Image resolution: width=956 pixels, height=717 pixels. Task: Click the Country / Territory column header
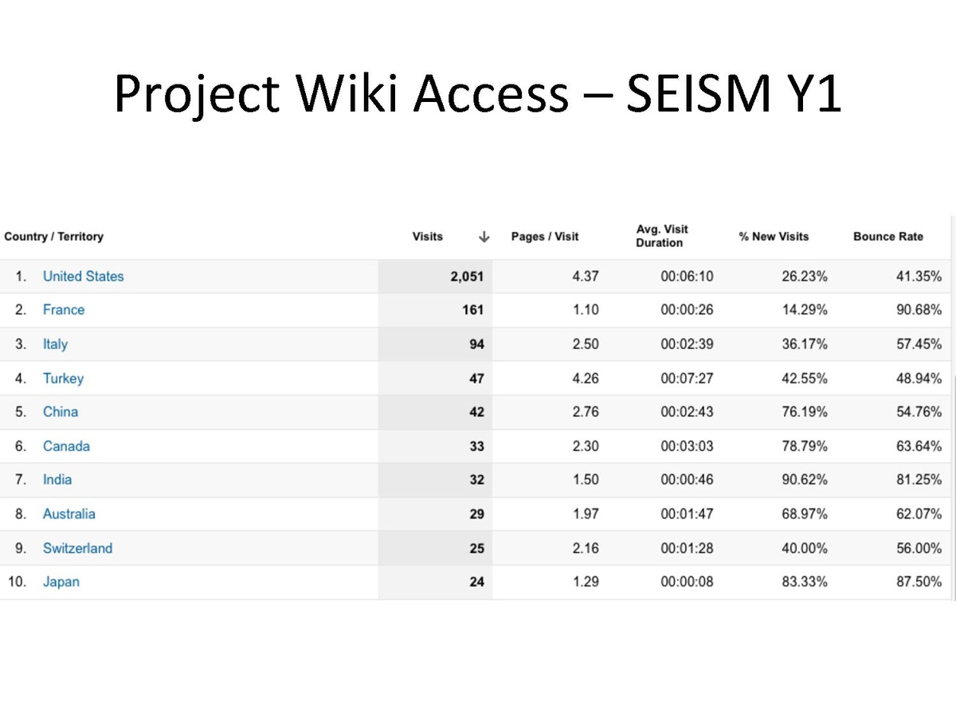click(x=54, y=237)
